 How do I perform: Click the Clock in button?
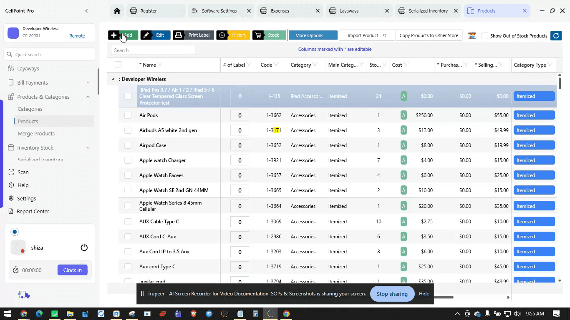click(x=73, y=270)
